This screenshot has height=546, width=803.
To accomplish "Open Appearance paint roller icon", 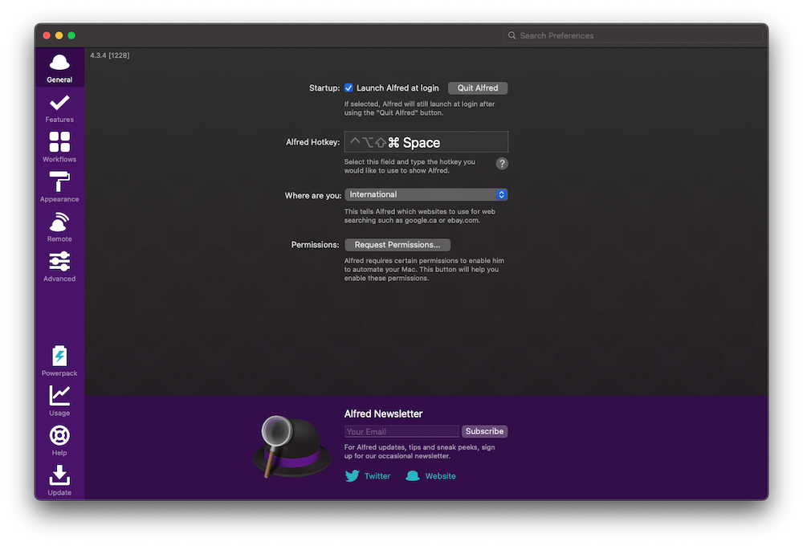I will click(59, 182).
